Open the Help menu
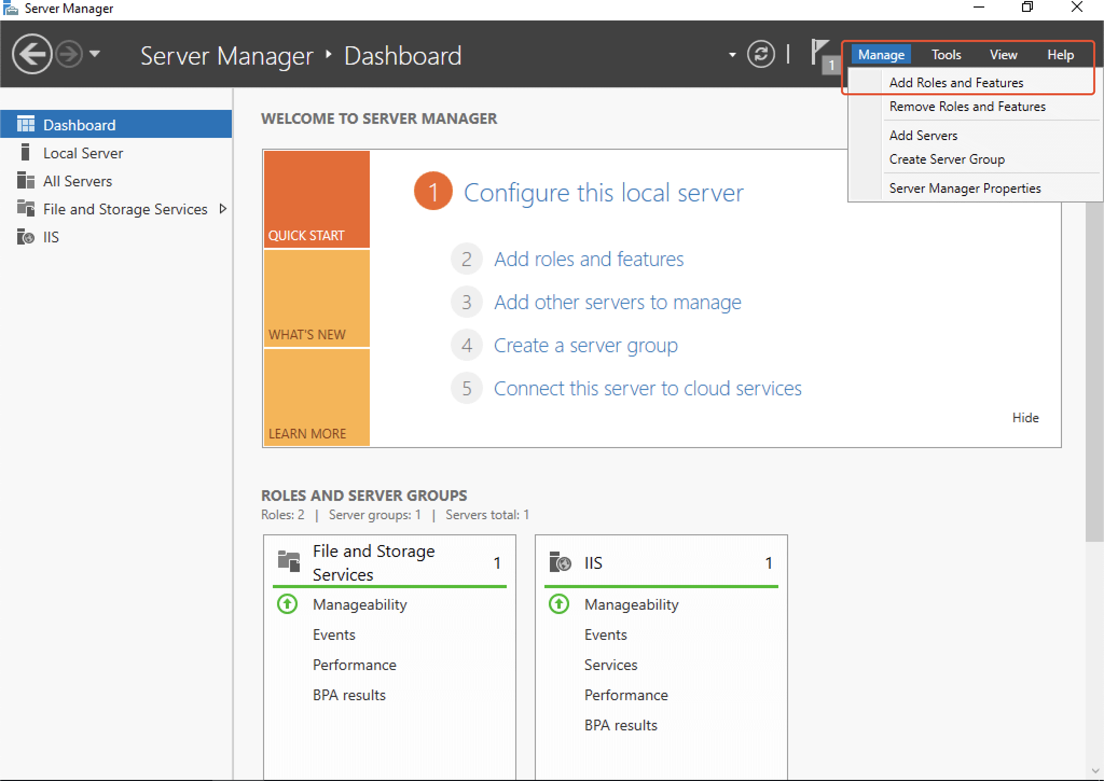 coord(1060,54)
